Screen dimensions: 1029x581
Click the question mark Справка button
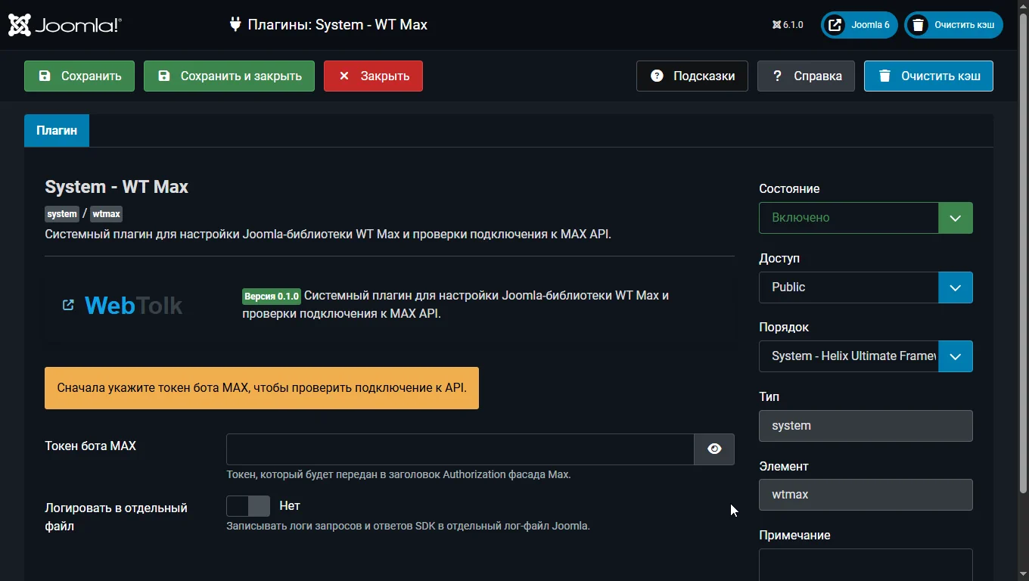[806, 76]
